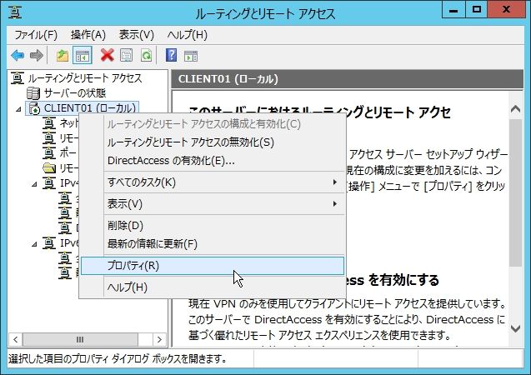
Task: Click the tree pane horizontal scrollbar thumb
Action: 80,339
